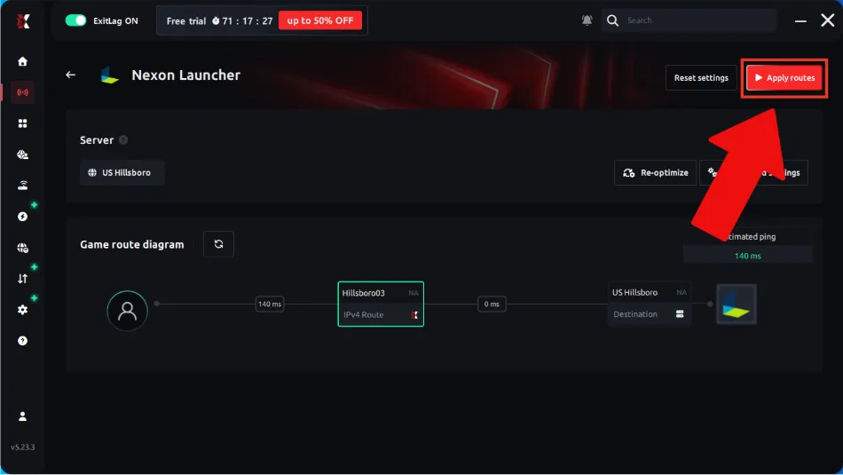Click the back arrow beside Nexon Launcher
The height and width of the screenshot is (475, 843).
tap(70, 75)
